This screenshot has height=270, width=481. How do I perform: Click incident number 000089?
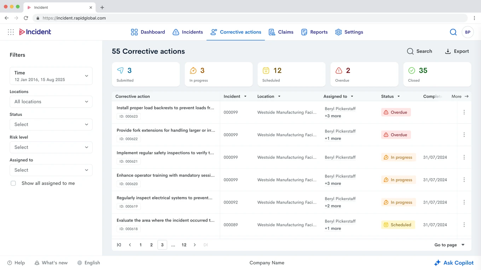231,225
